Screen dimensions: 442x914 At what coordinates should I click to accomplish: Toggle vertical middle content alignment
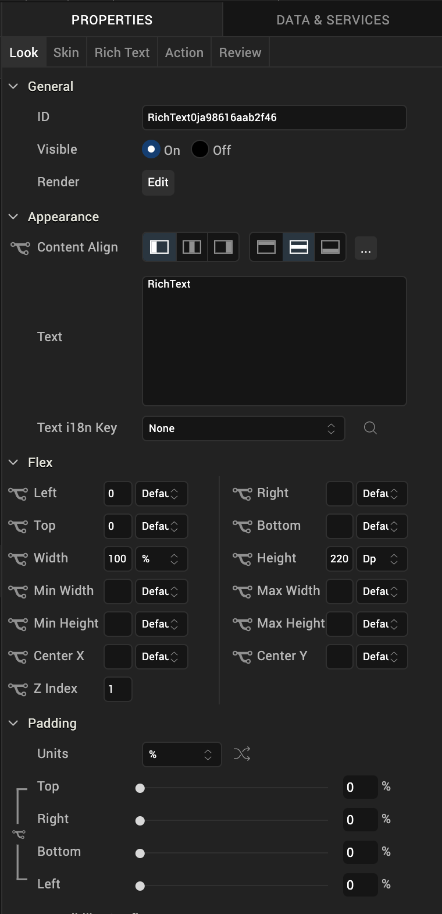(x=298, y=247)
